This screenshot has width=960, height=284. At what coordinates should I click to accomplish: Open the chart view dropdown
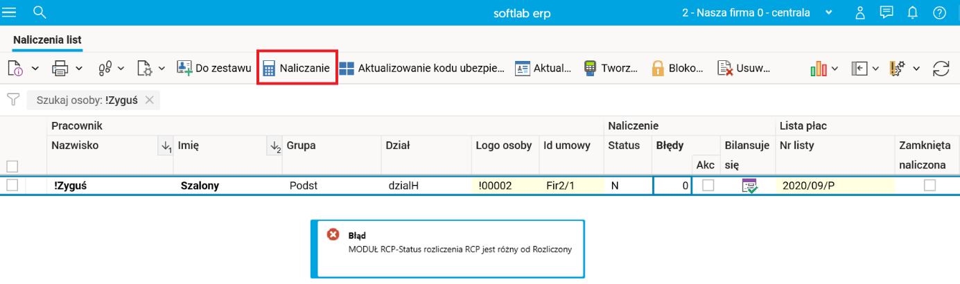(x=825, y=68)
